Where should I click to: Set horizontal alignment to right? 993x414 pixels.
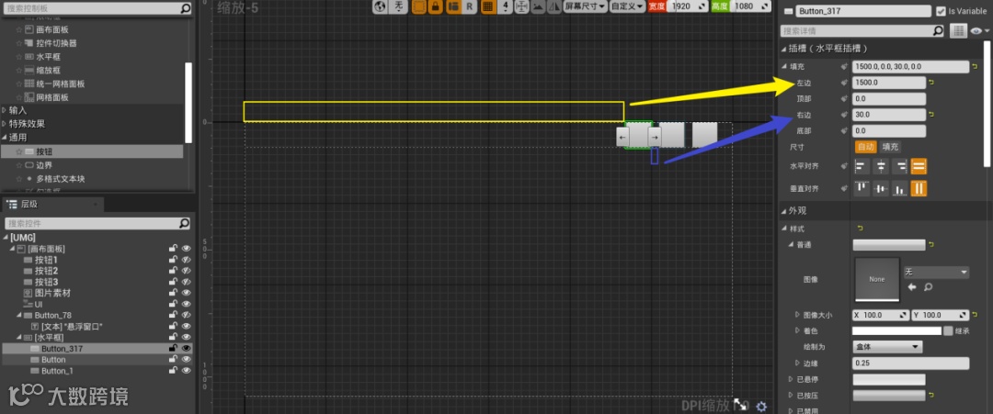(900, 166)
